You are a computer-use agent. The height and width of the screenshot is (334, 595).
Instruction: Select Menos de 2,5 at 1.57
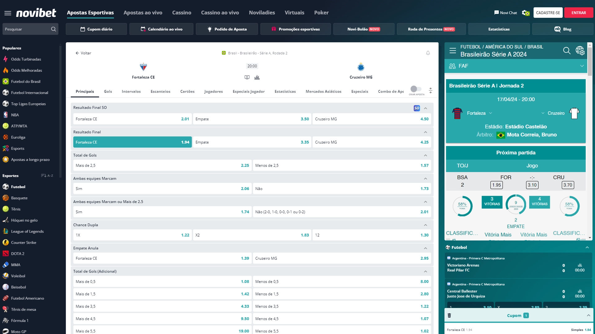pos(342,165)
